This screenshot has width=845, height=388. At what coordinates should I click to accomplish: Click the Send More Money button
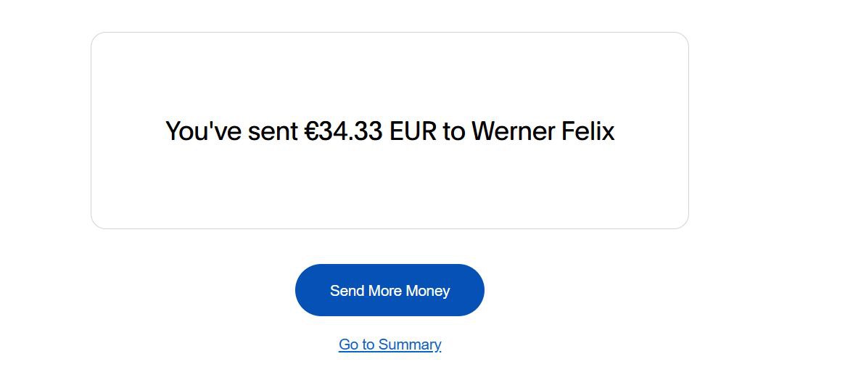[389, 290]
